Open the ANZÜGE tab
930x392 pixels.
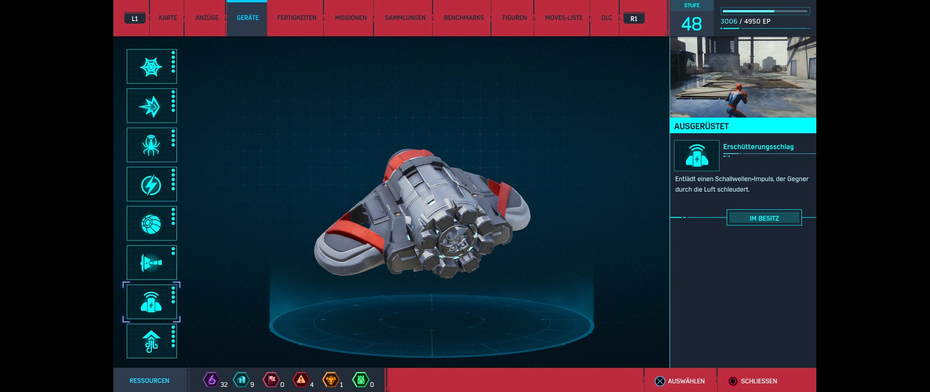click(207, 18)
